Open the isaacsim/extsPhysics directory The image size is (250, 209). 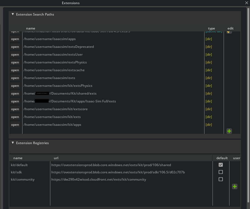click(x=15, y=62)
